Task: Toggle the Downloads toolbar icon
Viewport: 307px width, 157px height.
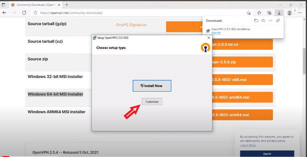Action: (279, 13)
